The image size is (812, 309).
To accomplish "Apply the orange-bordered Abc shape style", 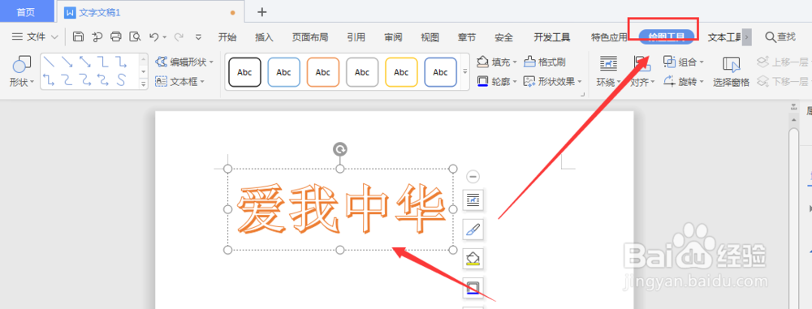I will 322,72.
